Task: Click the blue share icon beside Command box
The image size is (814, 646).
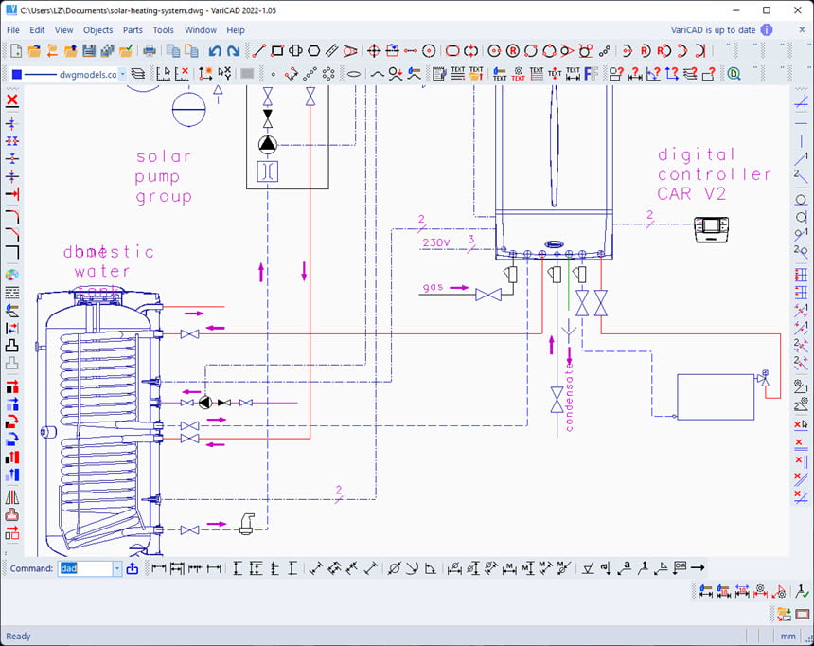Action: click(133, 568)
